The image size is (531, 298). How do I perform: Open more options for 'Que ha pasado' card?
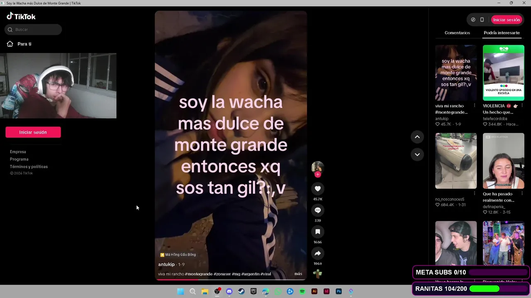pyautogui.click(x=522, y=193)
